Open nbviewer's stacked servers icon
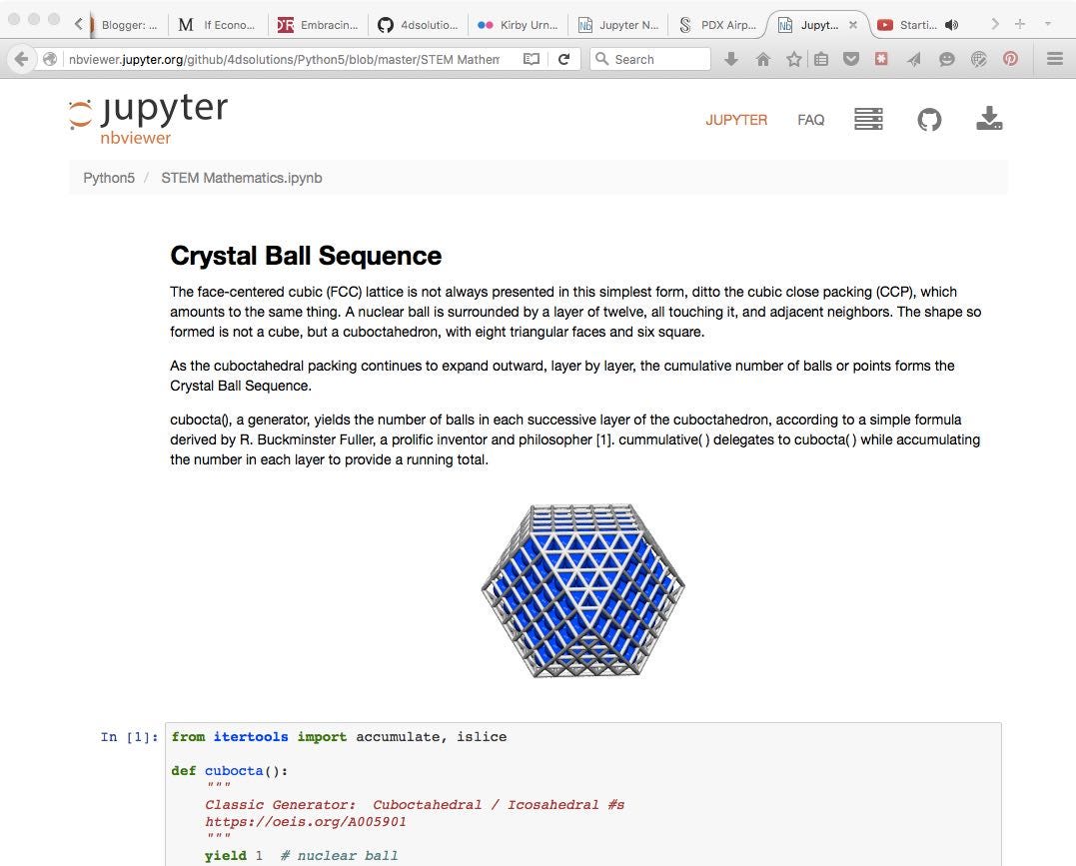The height and width of the screenshot is (866, 1076). [868, 119]
